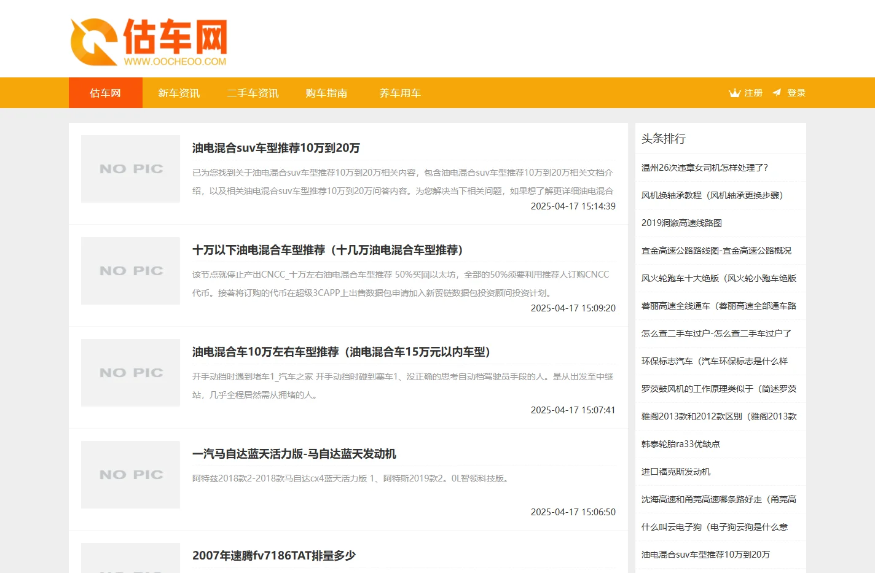Open 罗茨鼓风机的工作原理 ranking link
The width and height of the screenshot is (875, 573).
pos(719,389)
